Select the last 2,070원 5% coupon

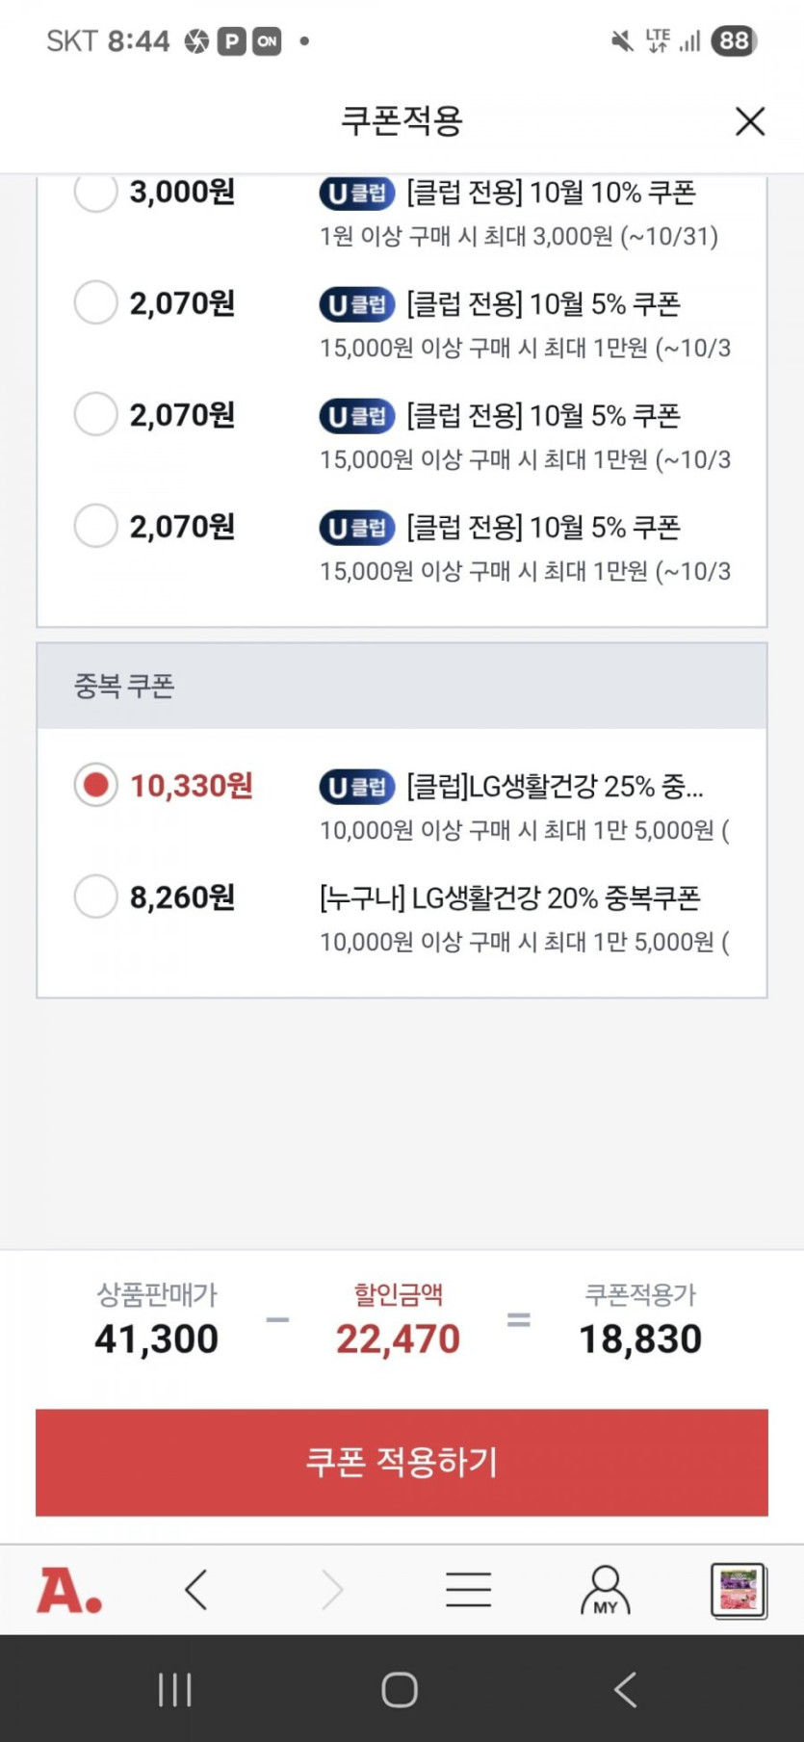(95, 527)
